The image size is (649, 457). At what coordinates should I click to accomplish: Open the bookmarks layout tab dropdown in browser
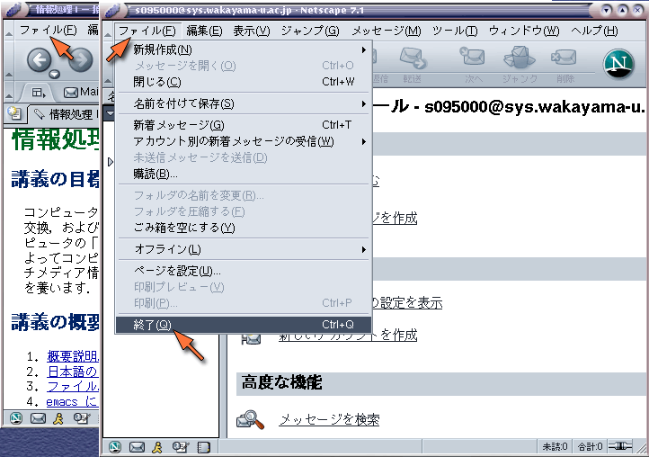pos(38,93)
